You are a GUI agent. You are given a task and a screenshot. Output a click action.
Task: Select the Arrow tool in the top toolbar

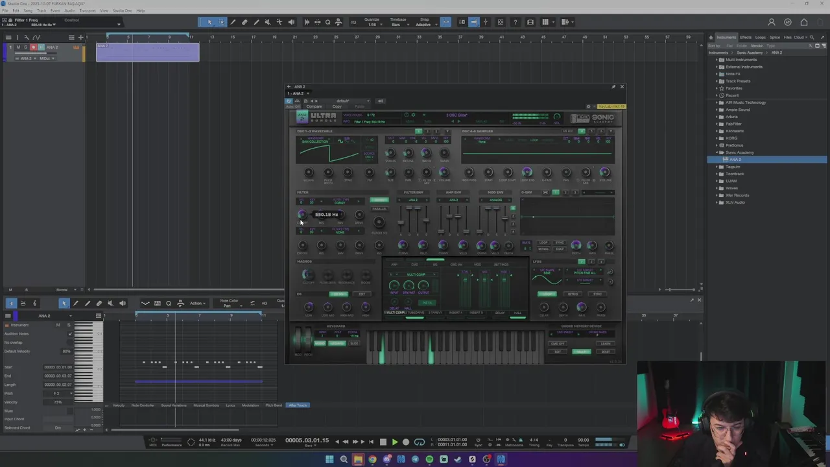209,22
